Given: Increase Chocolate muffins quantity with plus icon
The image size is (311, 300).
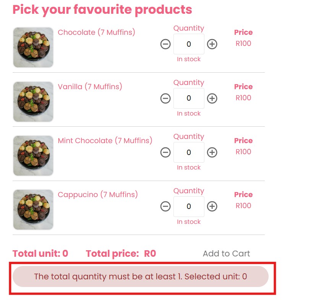Looking at the screenshot, I should coord(212,44).
